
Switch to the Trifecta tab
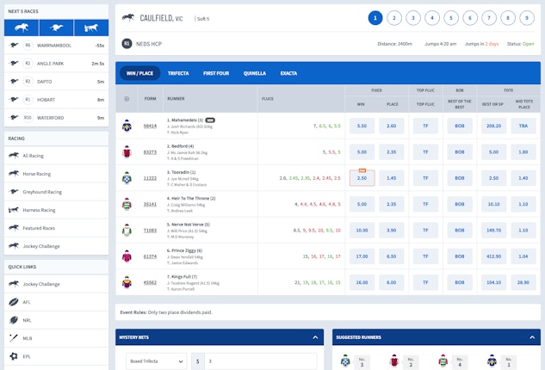(178, 73)
